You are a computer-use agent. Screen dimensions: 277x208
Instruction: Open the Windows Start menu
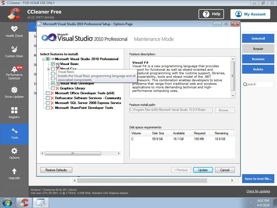[x=7, y=203]
